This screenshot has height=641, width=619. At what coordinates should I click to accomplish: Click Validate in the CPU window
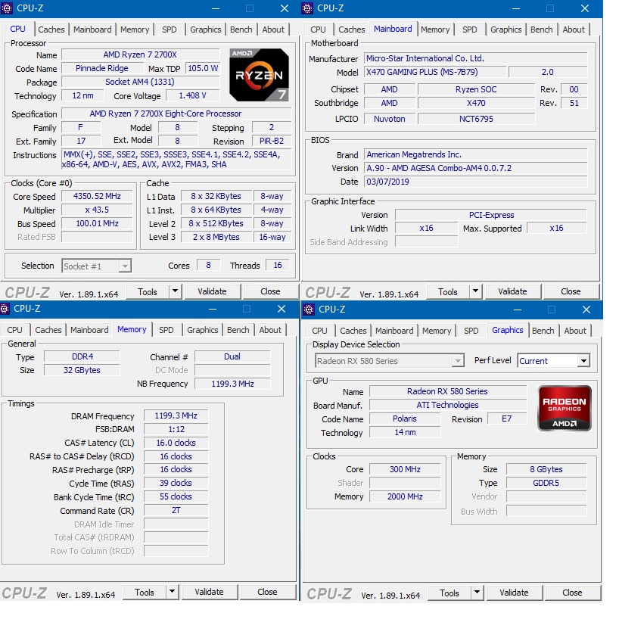tap(212, 291)
